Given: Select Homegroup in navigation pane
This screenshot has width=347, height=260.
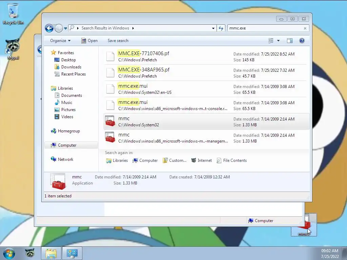Looking at the screenshot, I should coord(69,131).
